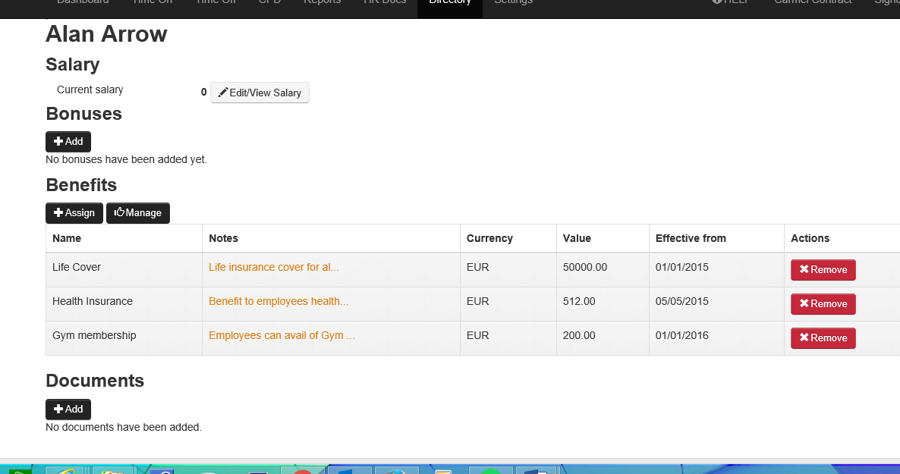The width and height of the screenshot is (900, 474).
Task: Open the 'Employees can avail of Gym ...' note
Action: click(x=282, y=335)
